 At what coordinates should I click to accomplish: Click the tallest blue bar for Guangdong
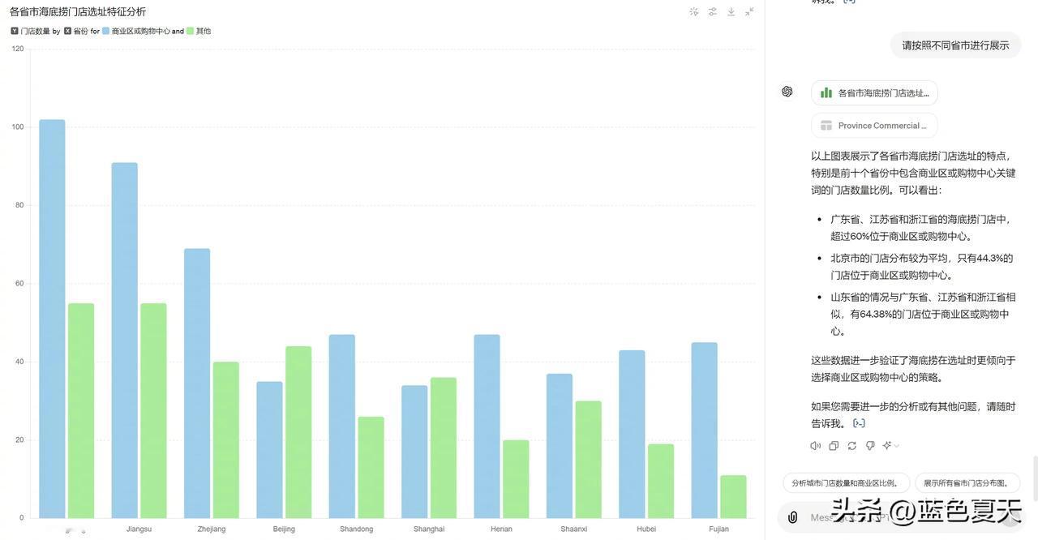52,319
